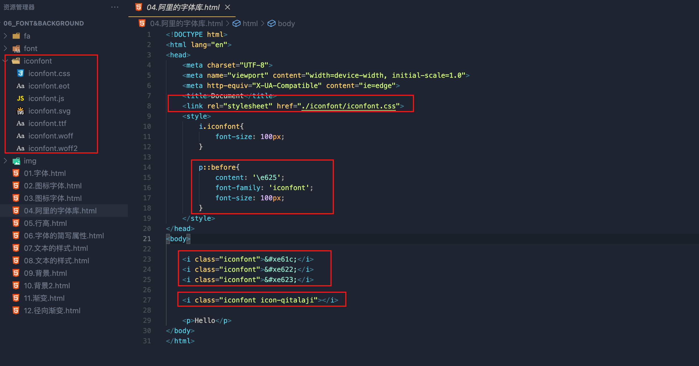Click line number 21 in the gutter
The image size is (699, 366).
(x=147, y=239)
